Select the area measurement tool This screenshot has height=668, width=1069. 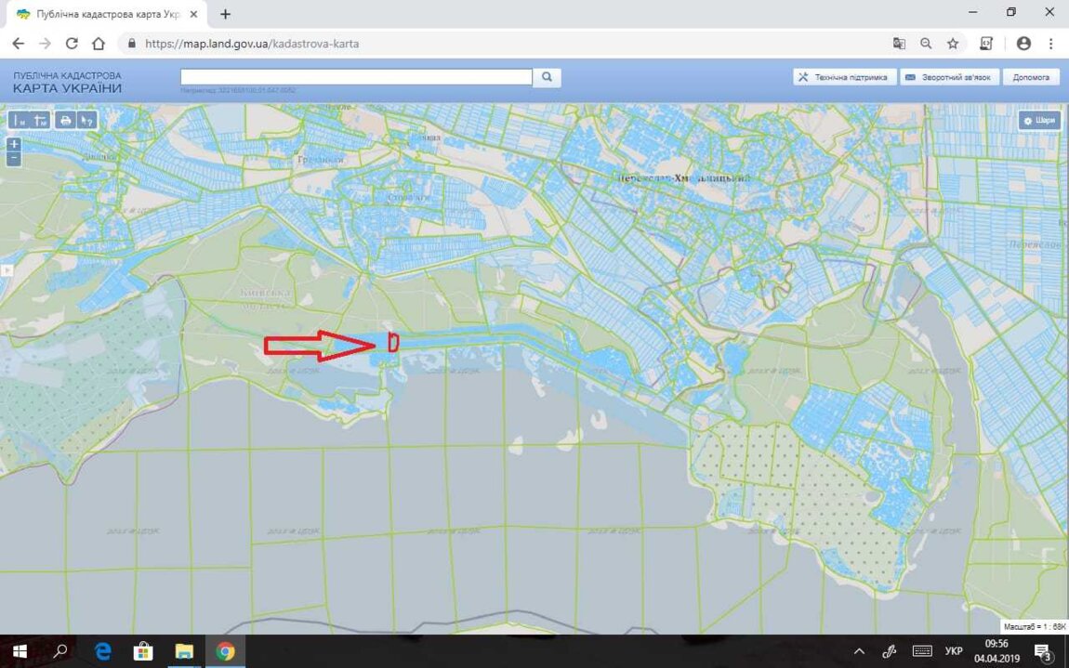tap(40, 120)
